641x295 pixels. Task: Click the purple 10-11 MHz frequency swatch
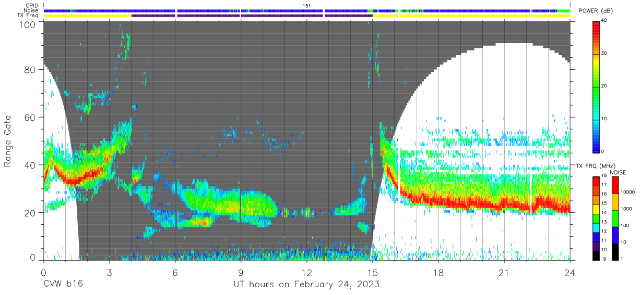(x=596, y=246)
